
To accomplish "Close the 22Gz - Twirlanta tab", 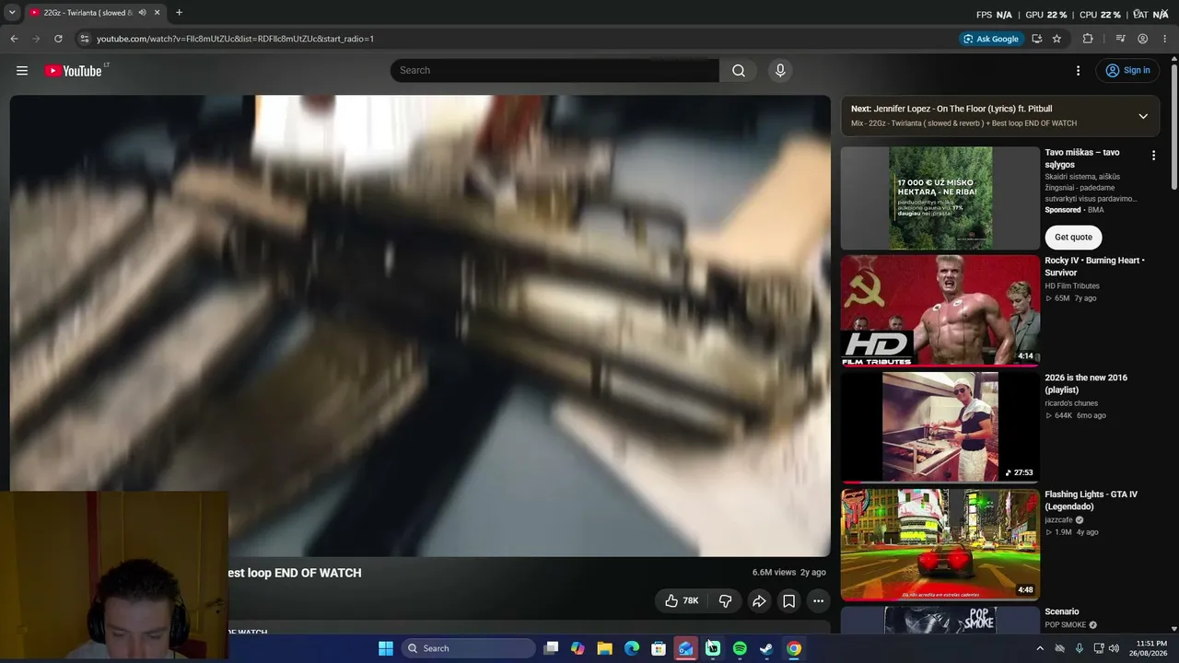I will [x=157, y=13].
